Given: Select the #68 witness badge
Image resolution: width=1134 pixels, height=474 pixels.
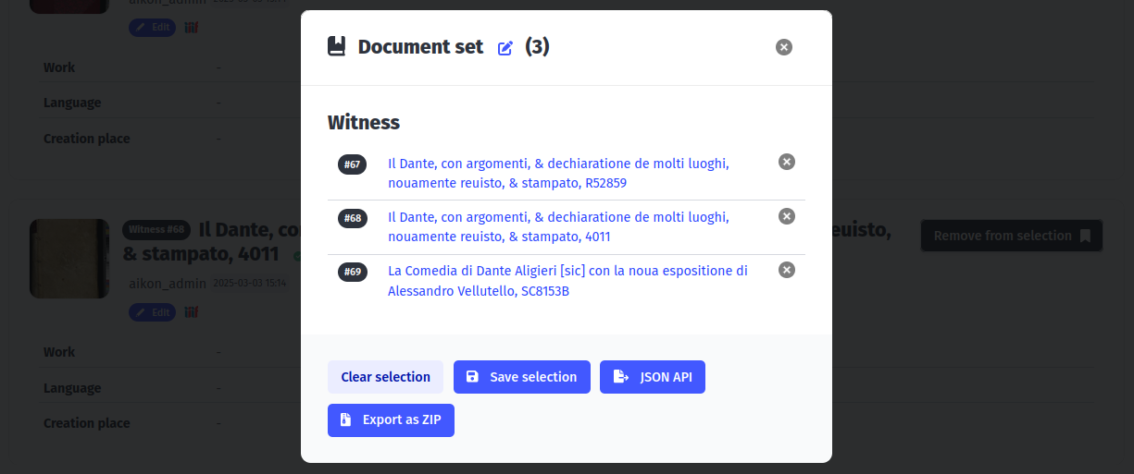Looking at the screenshot, I should (x=352, y=219).
